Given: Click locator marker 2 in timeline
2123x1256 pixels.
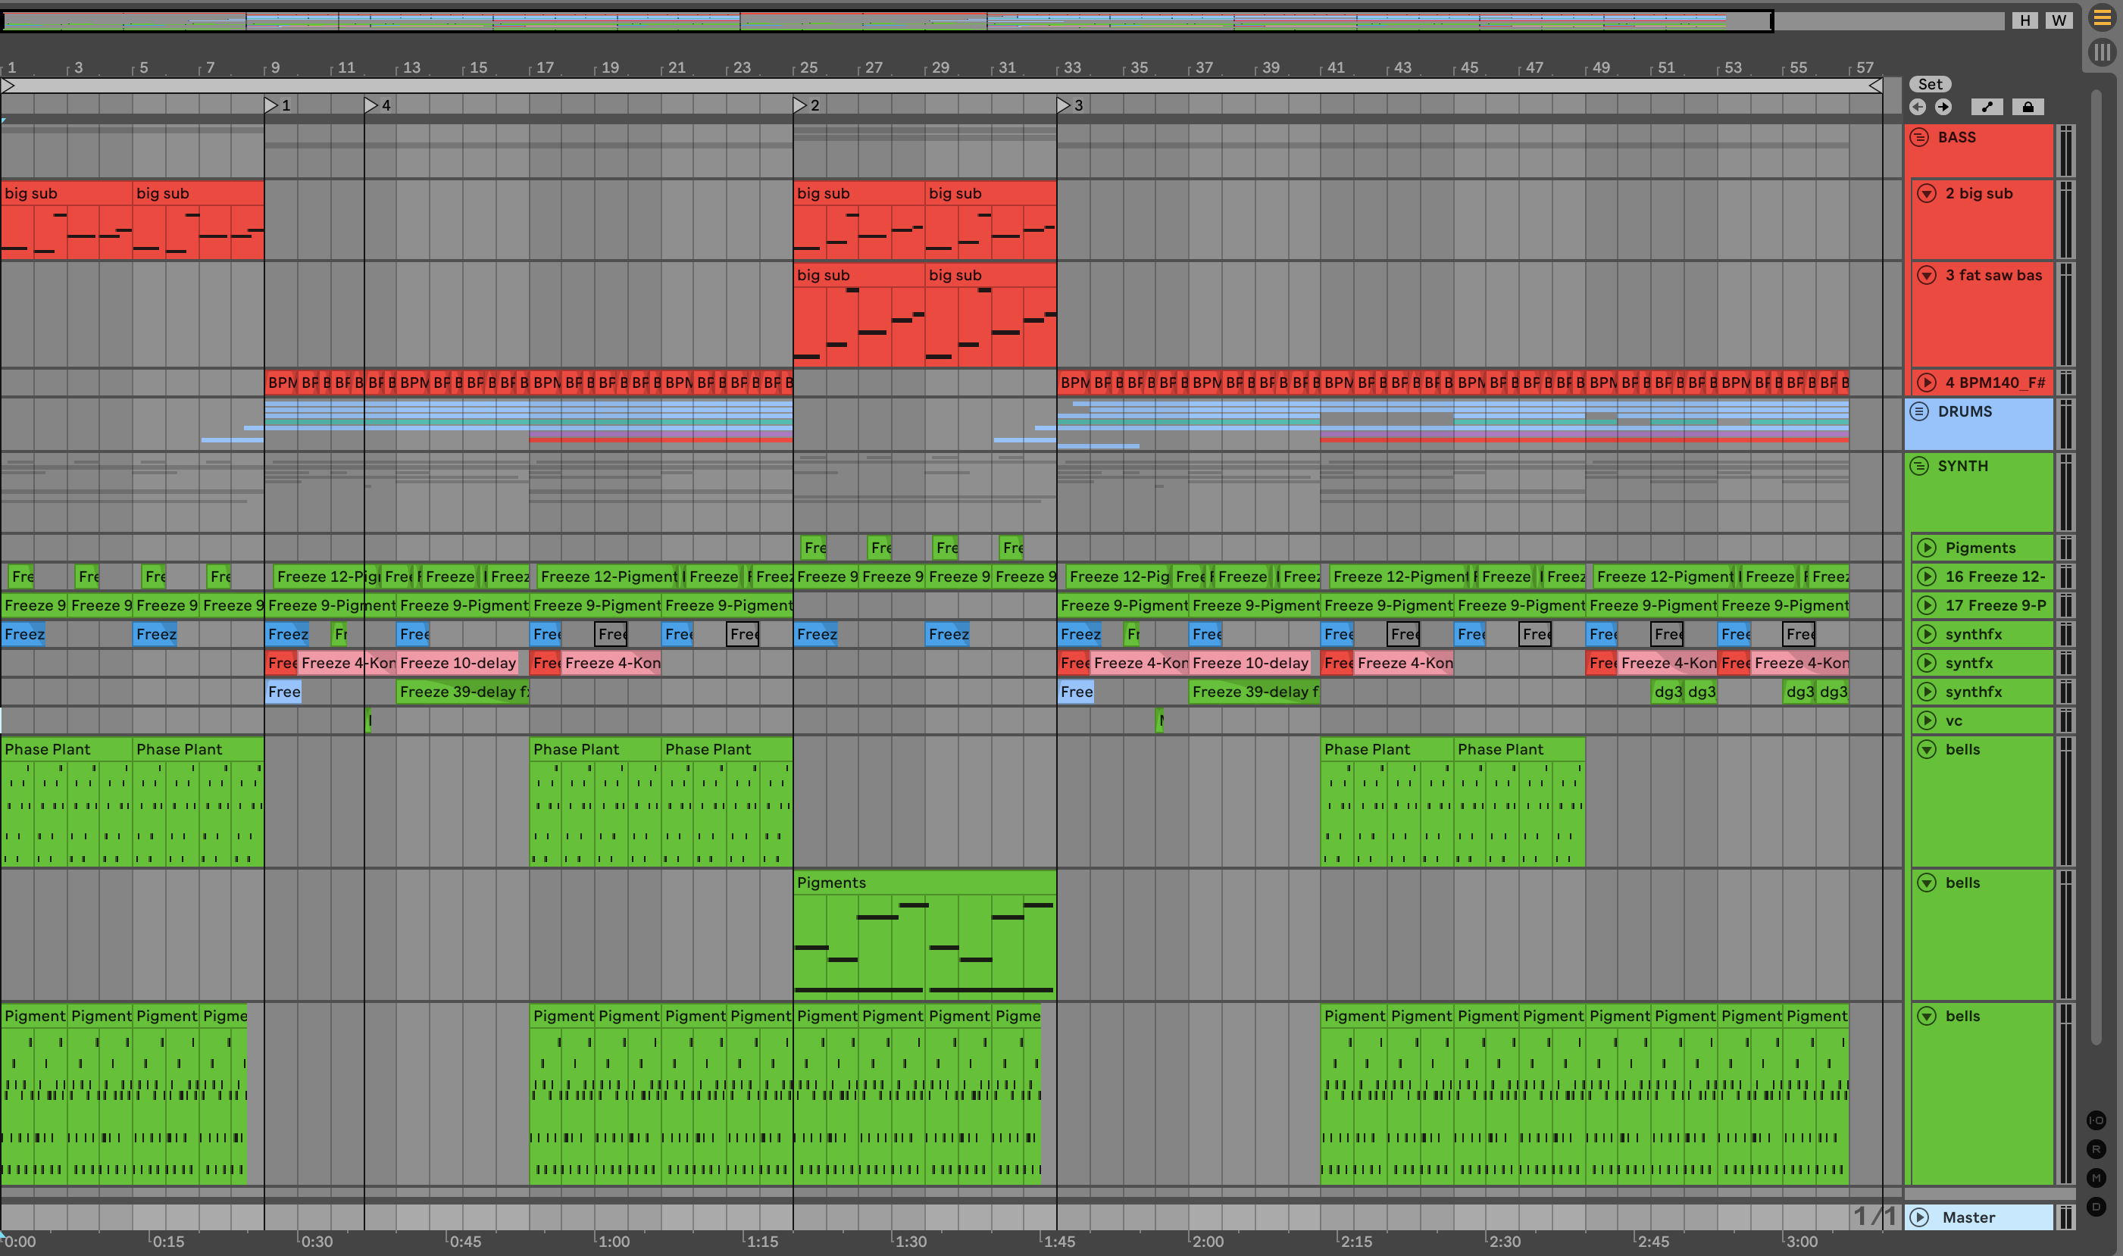Looking at the screenshot, I should tap(799, 105).
